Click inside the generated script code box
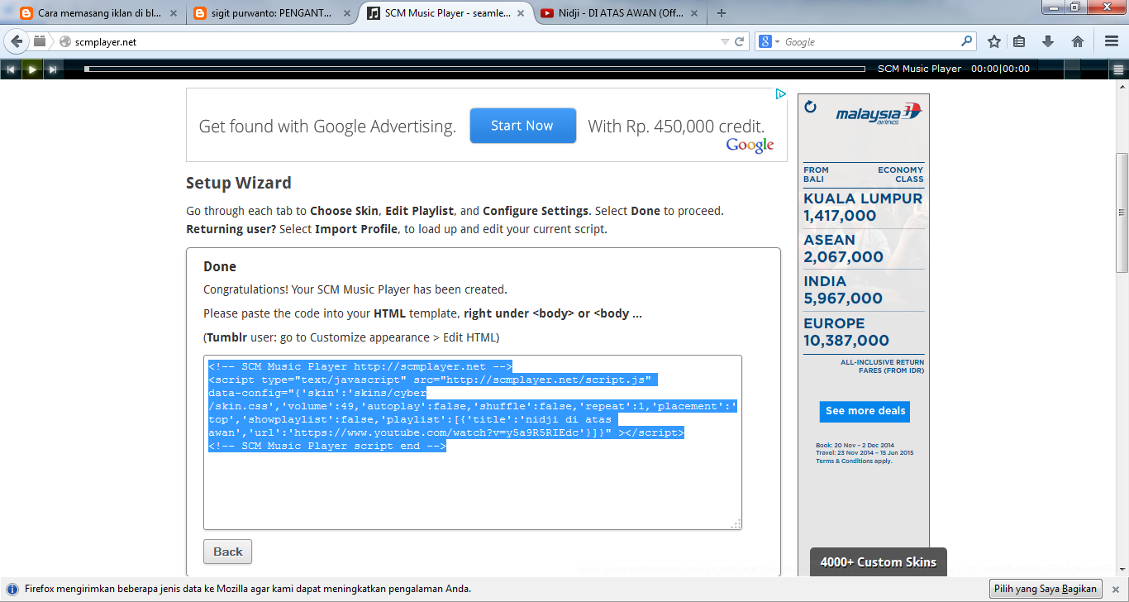The width and height of the screenshot is (1129, 602). 473,442
